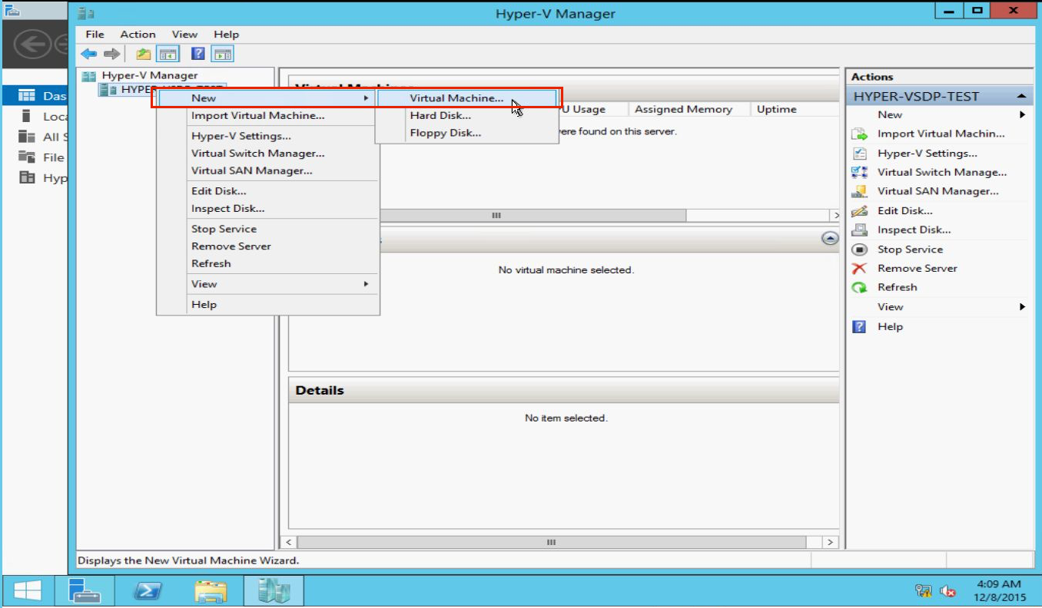The height and width of the screenshot is (608, 1042).
Task: Open the File menu
Action: [95, 35]
